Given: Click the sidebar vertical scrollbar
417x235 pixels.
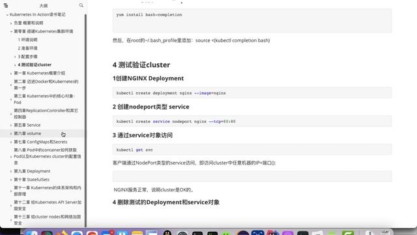Looking at the screenshot, I should click(x=85, y=120).
